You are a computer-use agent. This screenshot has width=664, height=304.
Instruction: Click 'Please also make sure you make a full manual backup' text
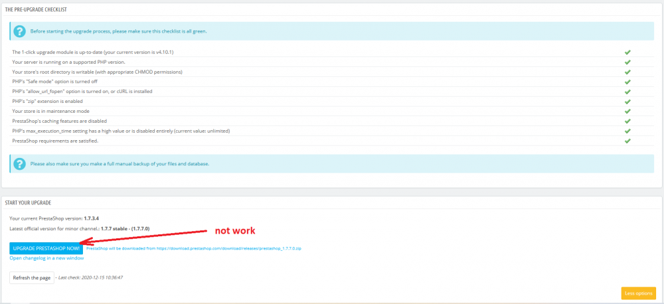click(120, 163)
